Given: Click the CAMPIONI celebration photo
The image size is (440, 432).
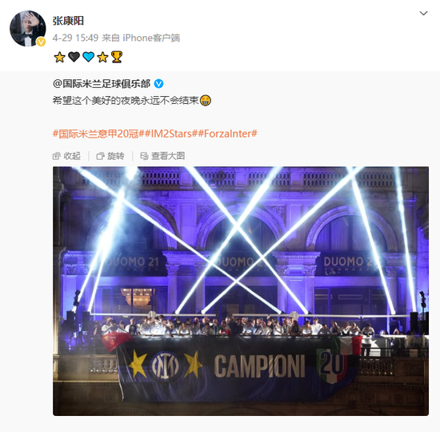Looking at the screenshot, I should click(241, 291).
